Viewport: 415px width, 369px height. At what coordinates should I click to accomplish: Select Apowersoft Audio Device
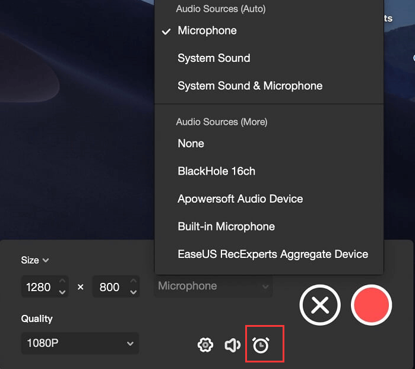(x=269, y=199)
